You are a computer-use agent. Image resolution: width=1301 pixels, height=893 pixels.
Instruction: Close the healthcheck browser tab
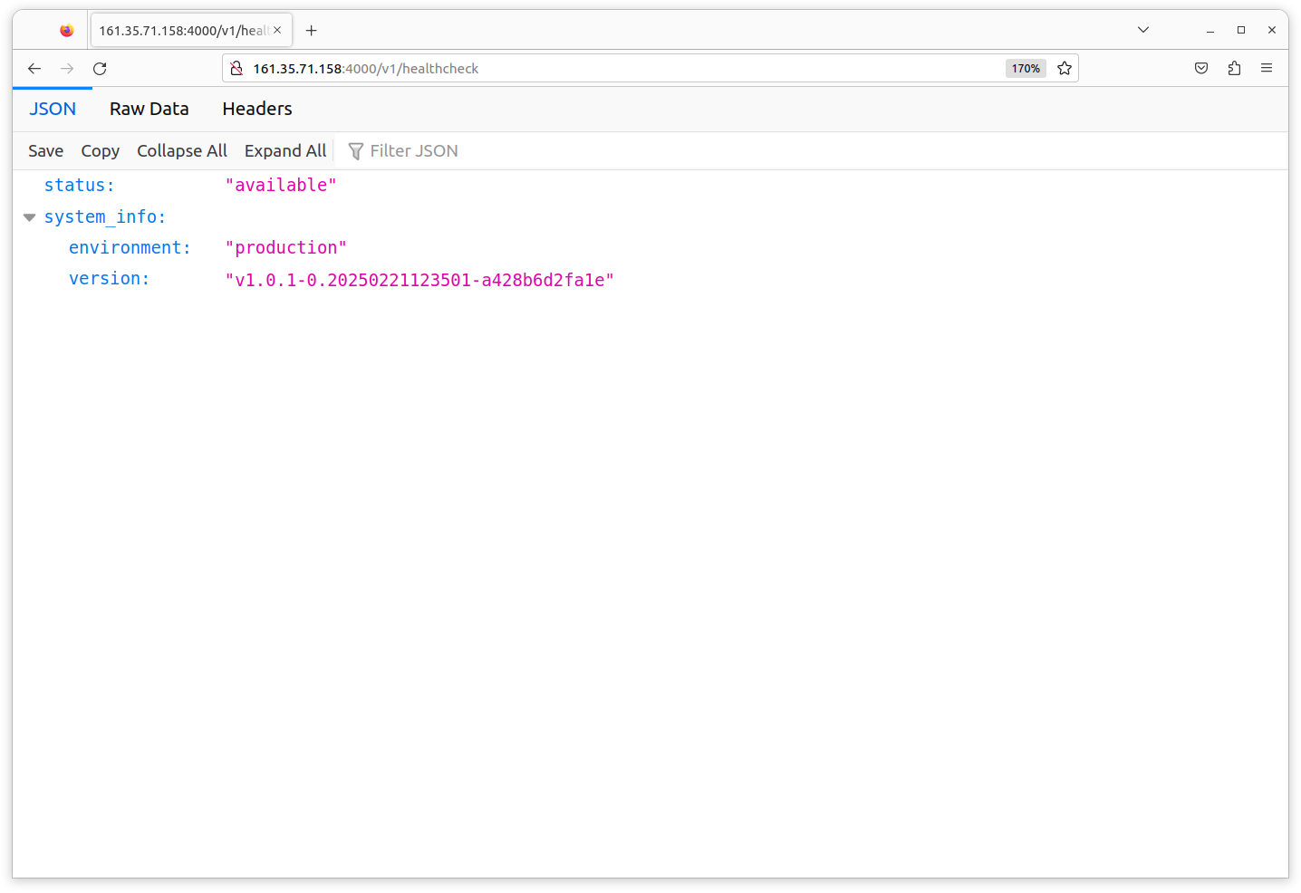277,30
